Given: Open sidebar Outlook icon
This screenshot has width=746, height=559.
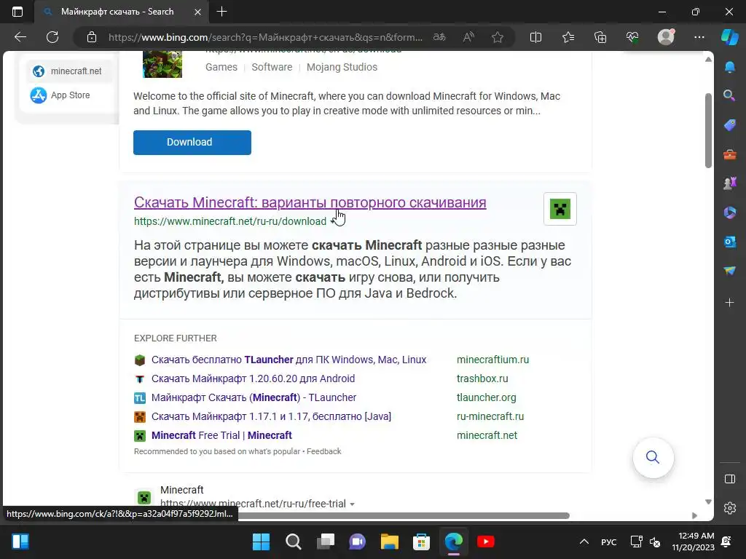Looking at the screenshot, I should point(730,242).
